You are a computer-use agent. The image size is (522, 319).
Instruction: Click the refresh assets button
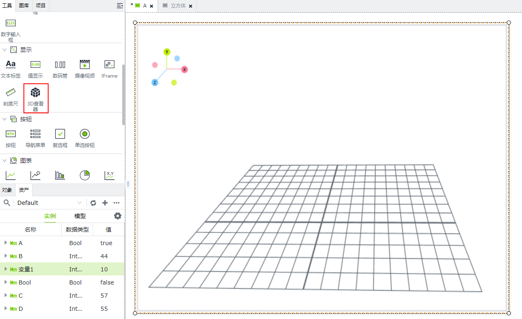pyautogui.click(x=93, y=203)
